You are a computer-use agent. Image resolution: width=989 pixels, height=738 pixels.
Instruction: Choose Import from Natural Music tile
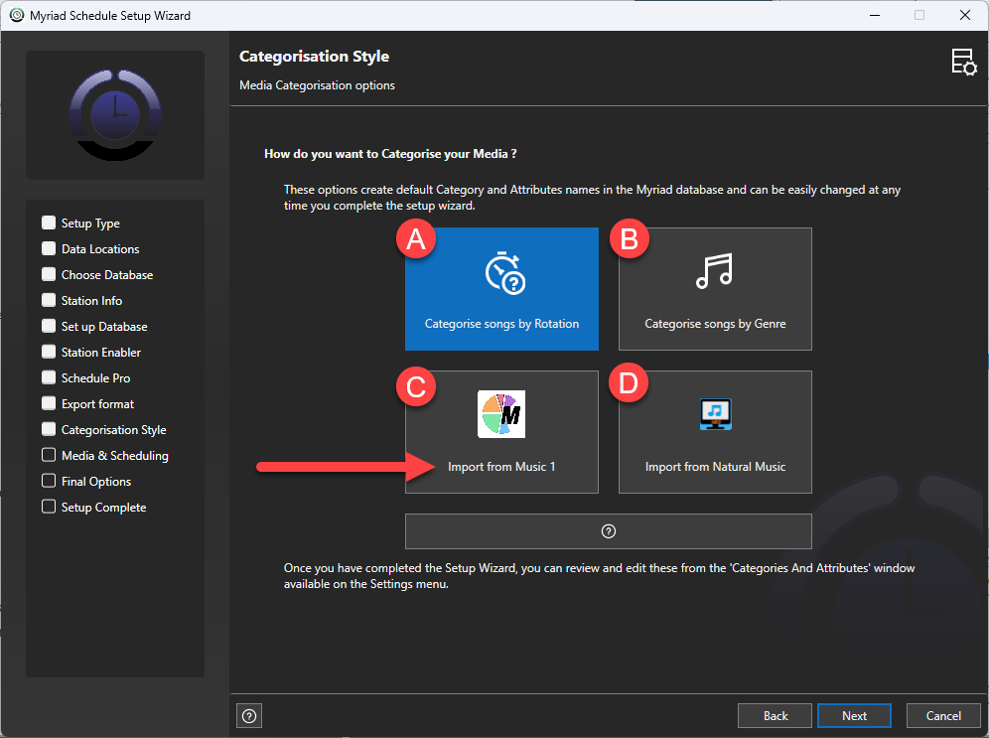click(715, 432)
